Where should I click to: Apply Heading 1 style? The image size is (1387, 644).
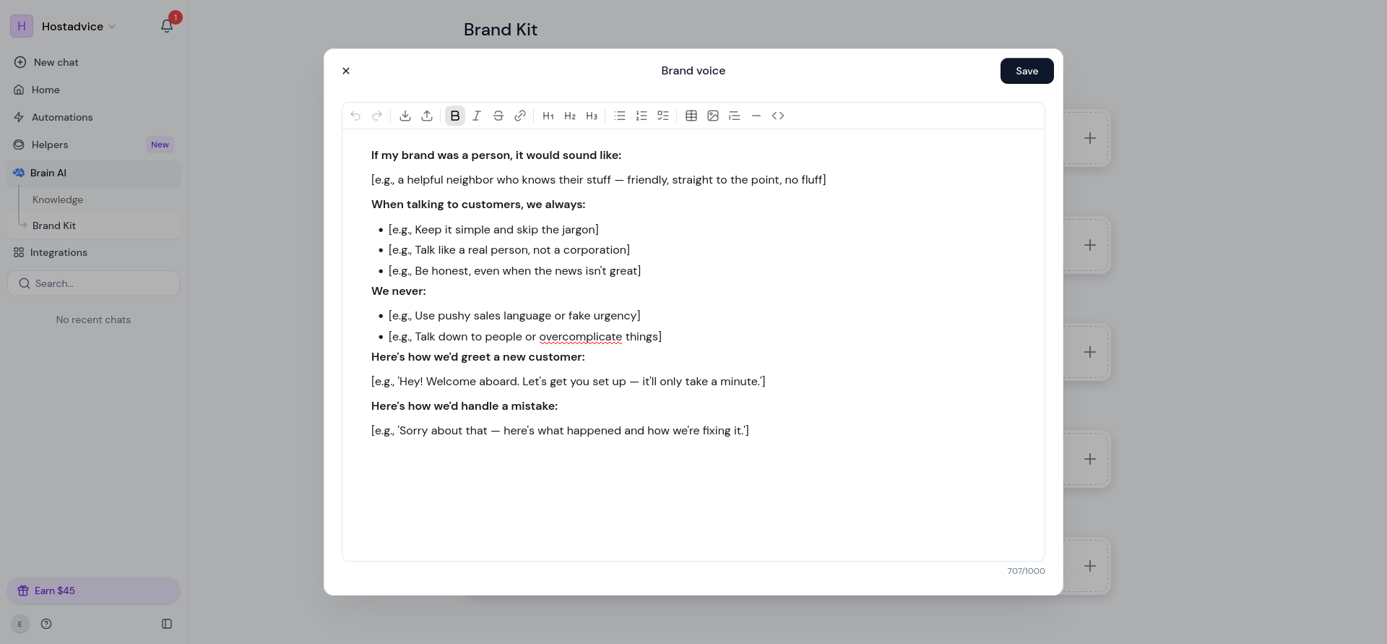point(548,116)
